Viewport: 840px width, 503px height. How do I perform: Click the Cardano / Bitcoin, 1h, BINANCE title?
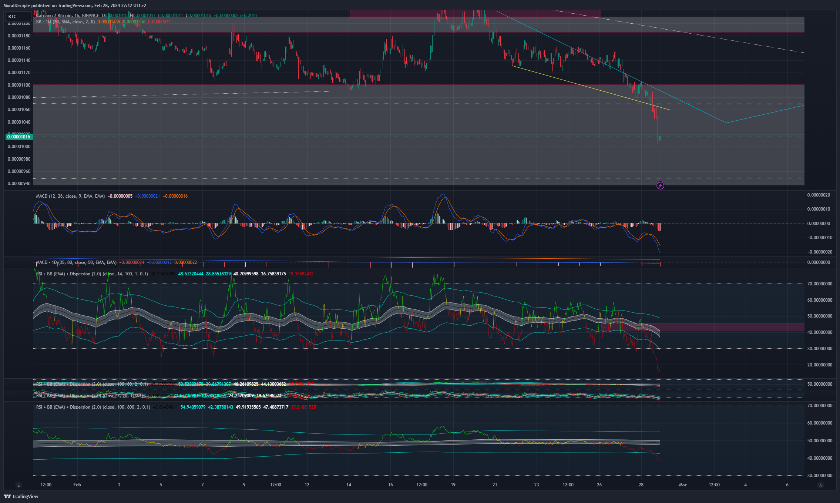pyautogui.click(x=68, y=16)
